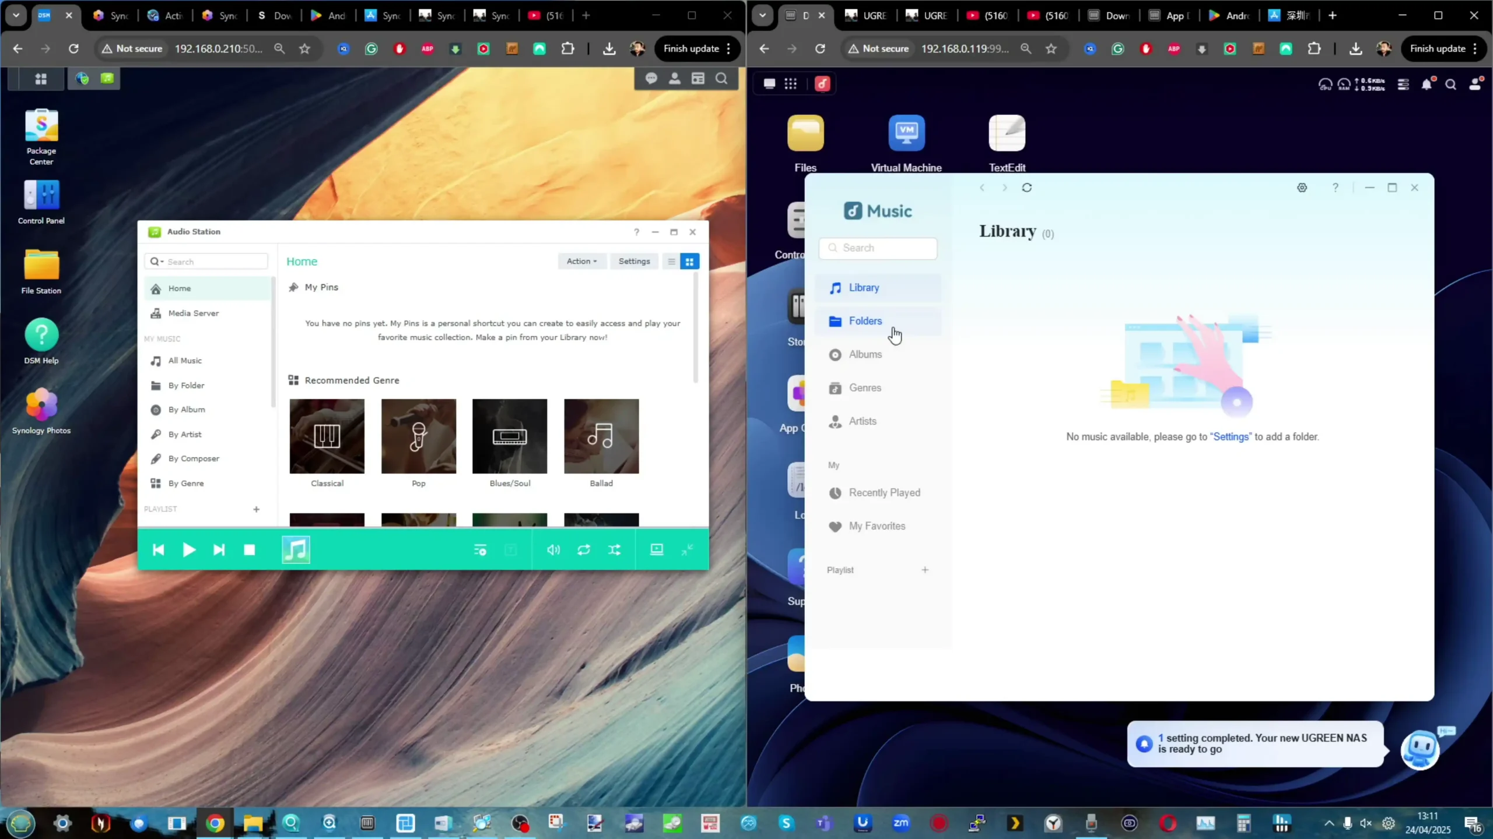Open File Station on the DSM desktop

(x=41, y=272)
